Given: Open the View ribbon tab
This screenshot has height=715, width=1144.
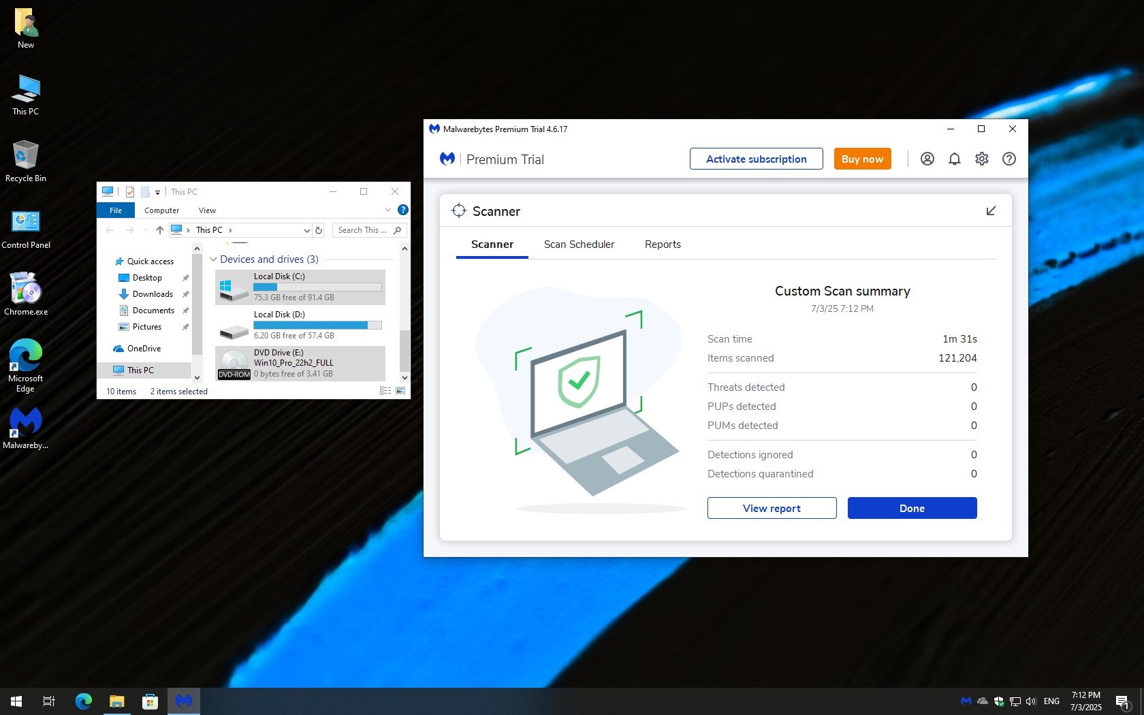Looking at the screenshot, I should tap(207, 210).
